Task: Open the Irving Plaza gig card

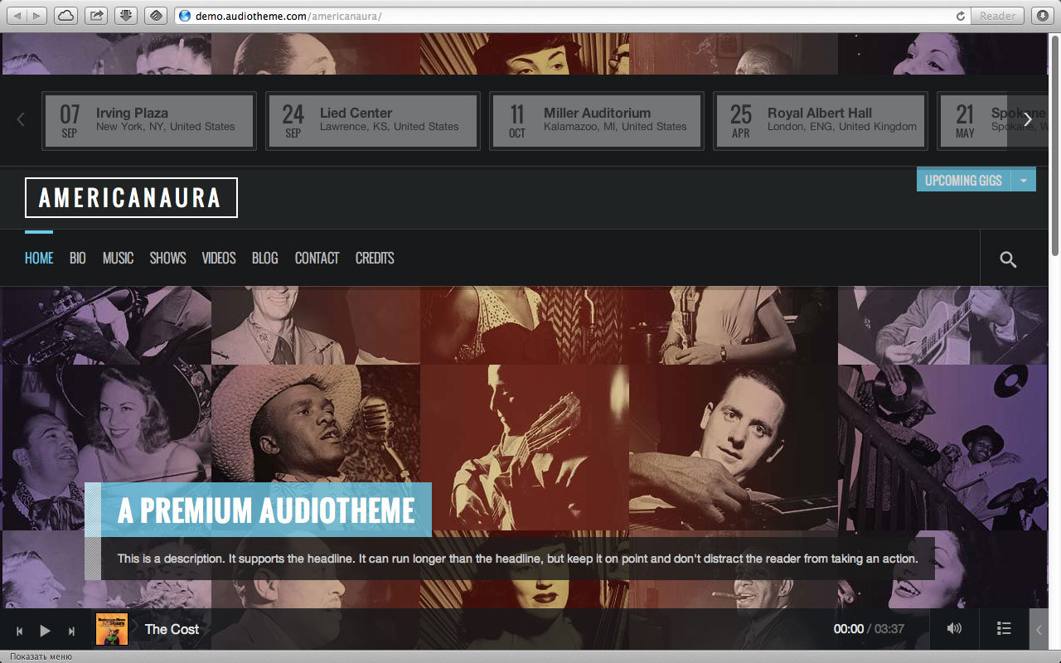Action: pos(149,121)
